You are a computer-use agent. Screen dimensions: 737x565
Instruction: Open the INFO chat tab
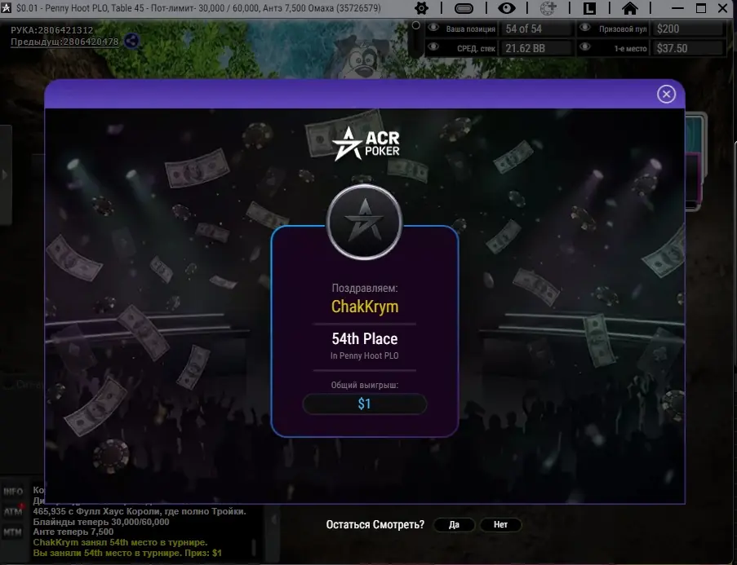pos(13,492)
